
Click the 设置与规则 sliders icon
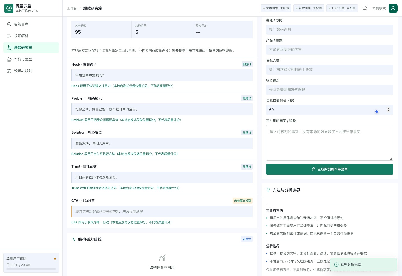coord(9,71)
